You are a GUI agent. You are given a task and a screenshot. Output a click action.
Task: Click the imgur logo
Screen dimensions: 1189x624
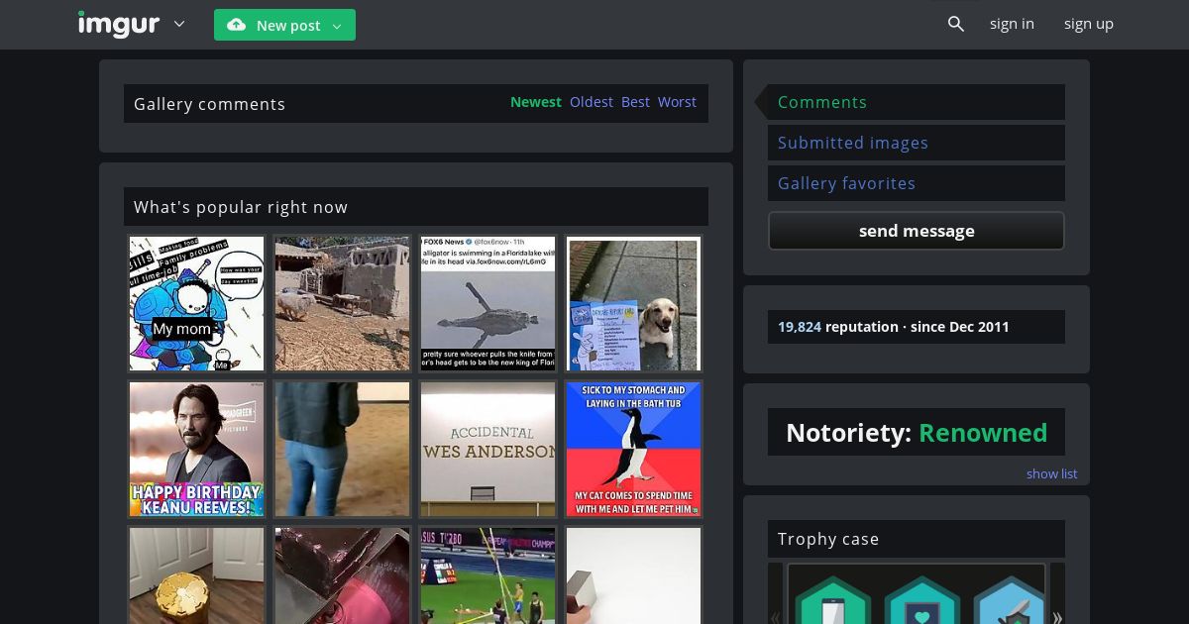pos(119,24)
